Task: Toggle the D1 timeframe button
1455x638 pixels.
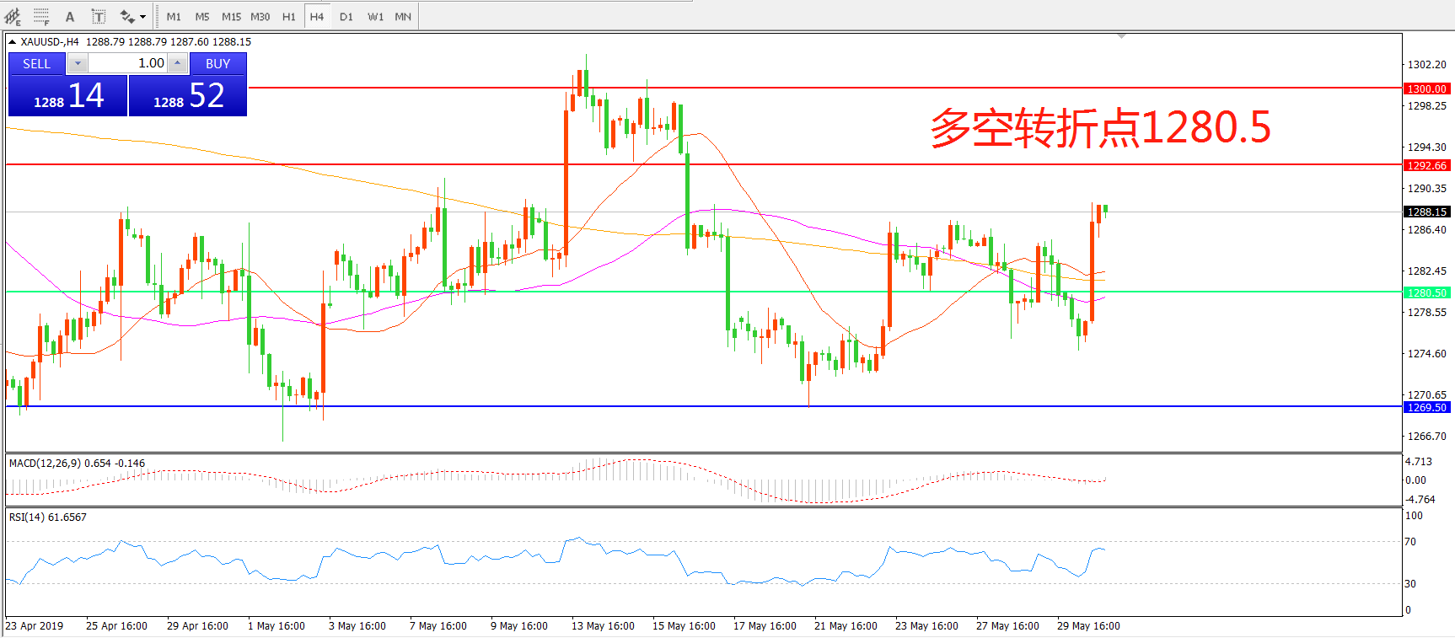Action: [x=346, y=17]
